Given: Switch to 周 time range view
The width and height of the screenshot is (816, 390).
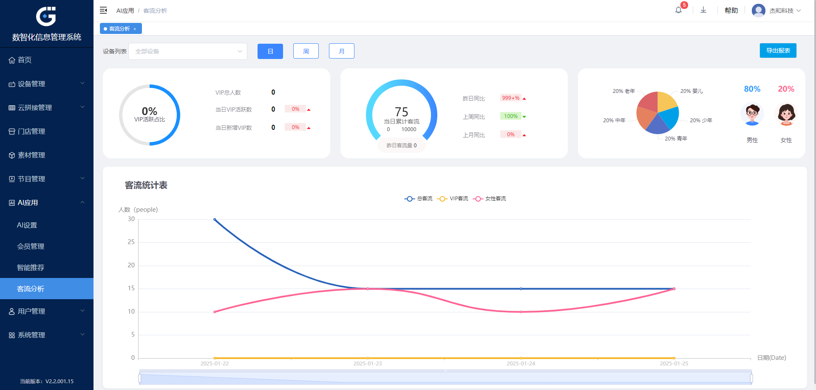Looking at the screenshot, I should coord(306,51).
